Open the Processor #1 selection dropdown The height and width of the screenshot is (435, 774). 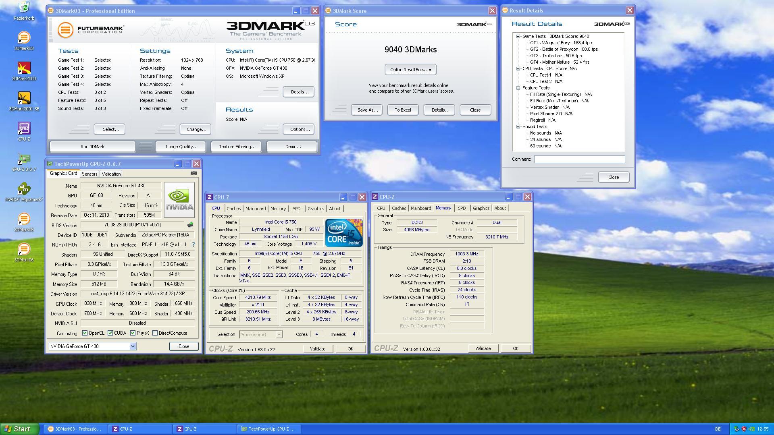pyautogui.click(x=279, y=335)
